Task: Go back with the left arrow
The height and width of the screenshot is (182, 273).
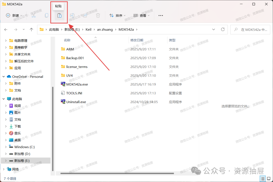Action: pyautogui.click(x=6, y=30)
